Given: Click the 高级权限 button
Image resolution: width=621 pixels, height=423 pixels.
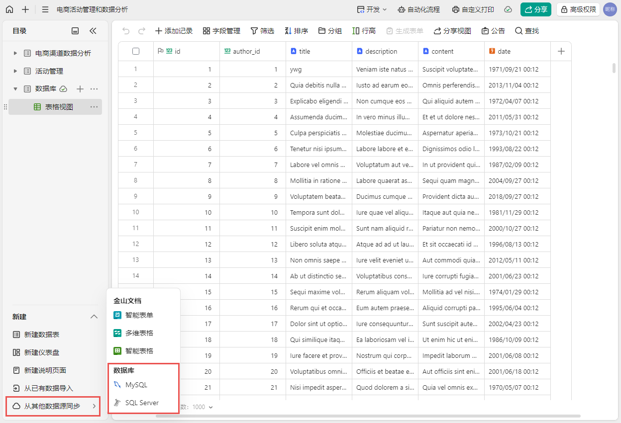Looking at the screenshot, I should click(578, 9).
